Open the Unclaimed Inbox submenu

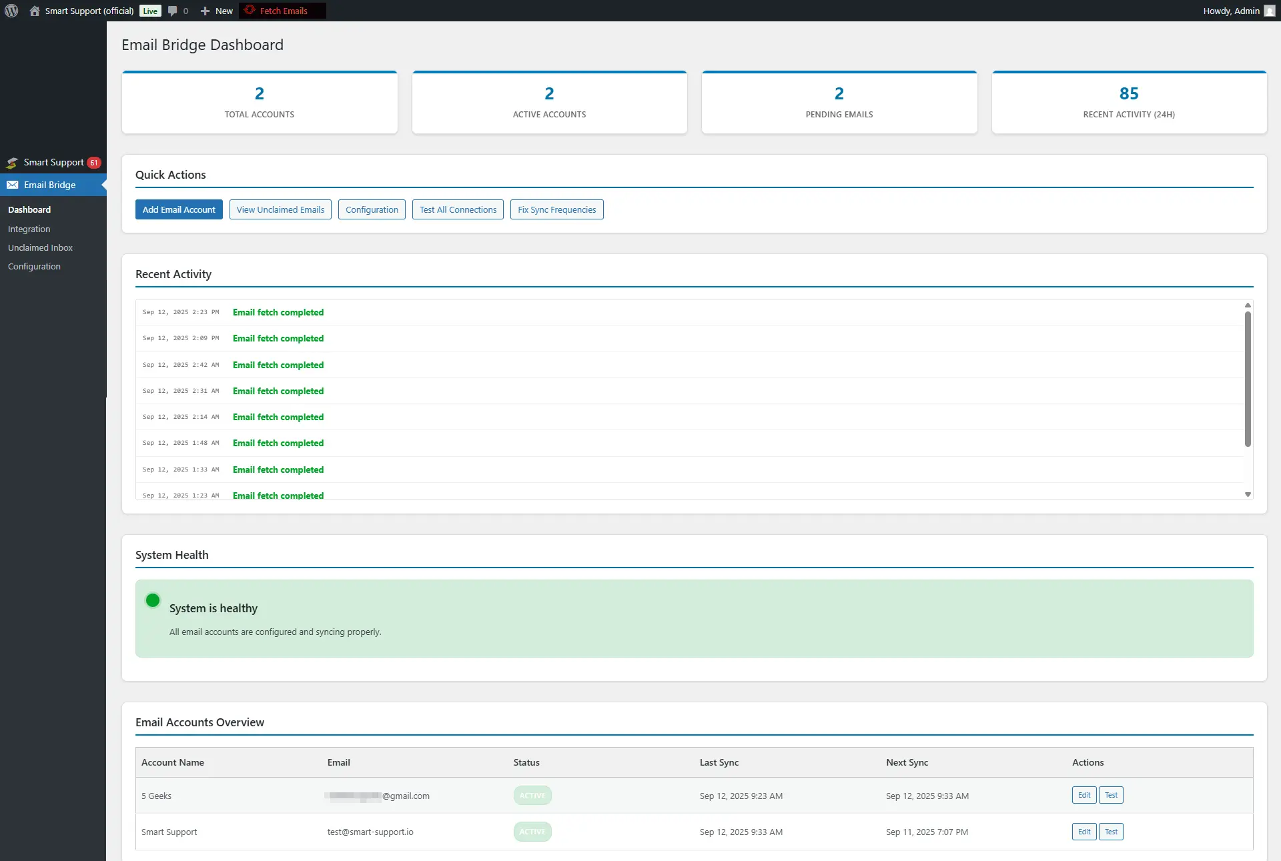(x=40, y=247)
